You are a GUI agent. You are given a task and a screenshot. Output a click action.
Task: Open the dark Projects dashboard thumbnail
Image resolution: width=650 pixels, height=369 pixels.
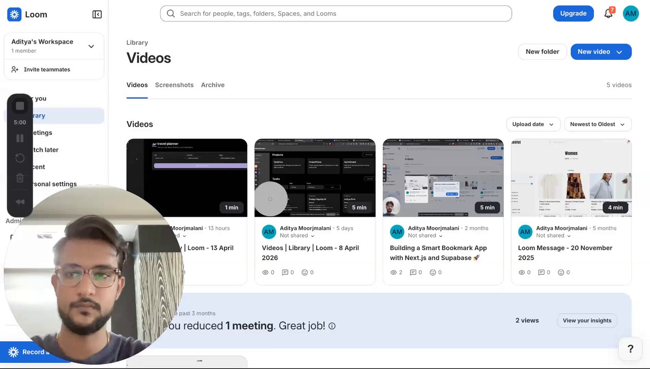tap(315, 178)
